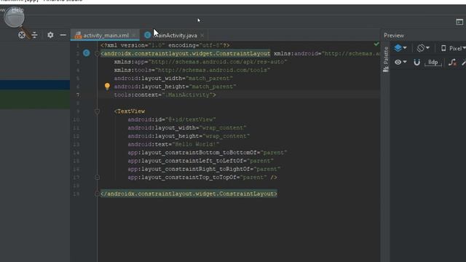Click the green inspection check mark
This screenshot has height=262, width=466.
click(376, 44)
